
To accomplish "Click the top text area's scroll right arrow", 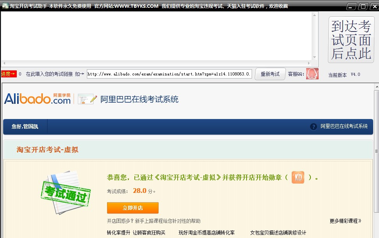I will tap(308, 63).
